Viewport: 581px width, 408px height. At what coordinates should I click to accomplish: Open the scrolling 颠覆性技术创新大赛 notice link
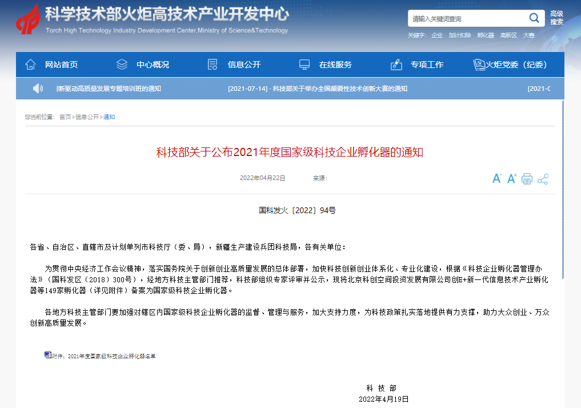318,89
